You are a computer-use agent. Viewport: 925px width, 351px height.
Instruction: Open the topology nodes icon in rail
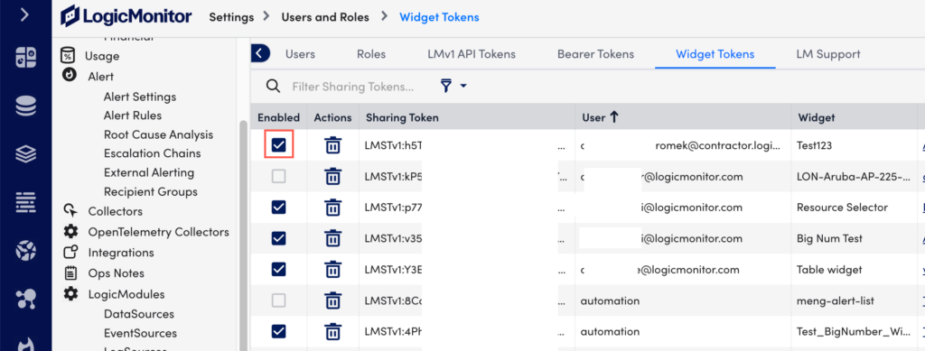click(x=25, y=300)
